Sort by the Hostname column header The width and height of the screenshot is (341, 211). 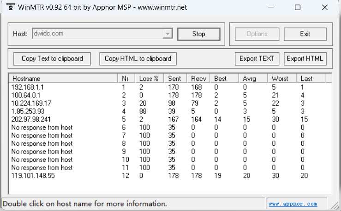(x=63, y=79)
